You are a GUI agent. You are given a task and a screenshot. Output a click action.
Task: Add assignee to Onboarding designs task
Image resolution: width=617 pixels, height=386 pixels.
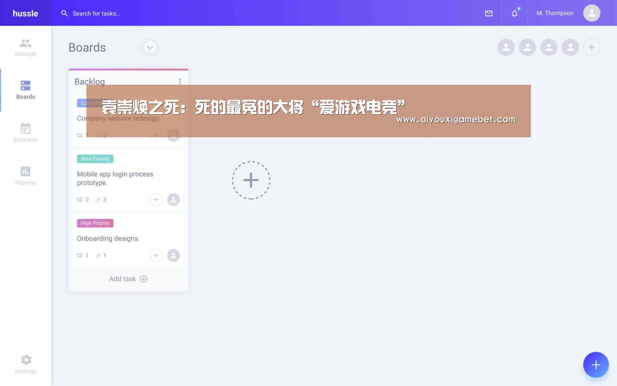(156, 255)
